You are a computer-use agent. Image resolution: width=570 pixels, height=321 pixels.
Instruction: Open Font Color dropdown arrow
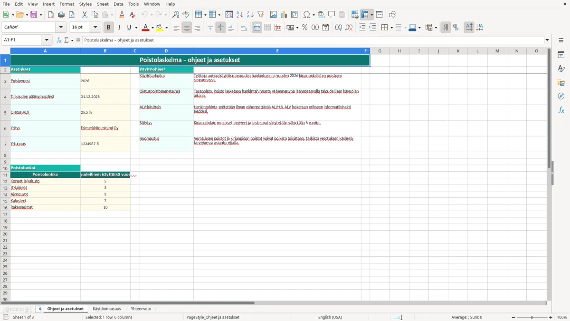coord(152,28)
